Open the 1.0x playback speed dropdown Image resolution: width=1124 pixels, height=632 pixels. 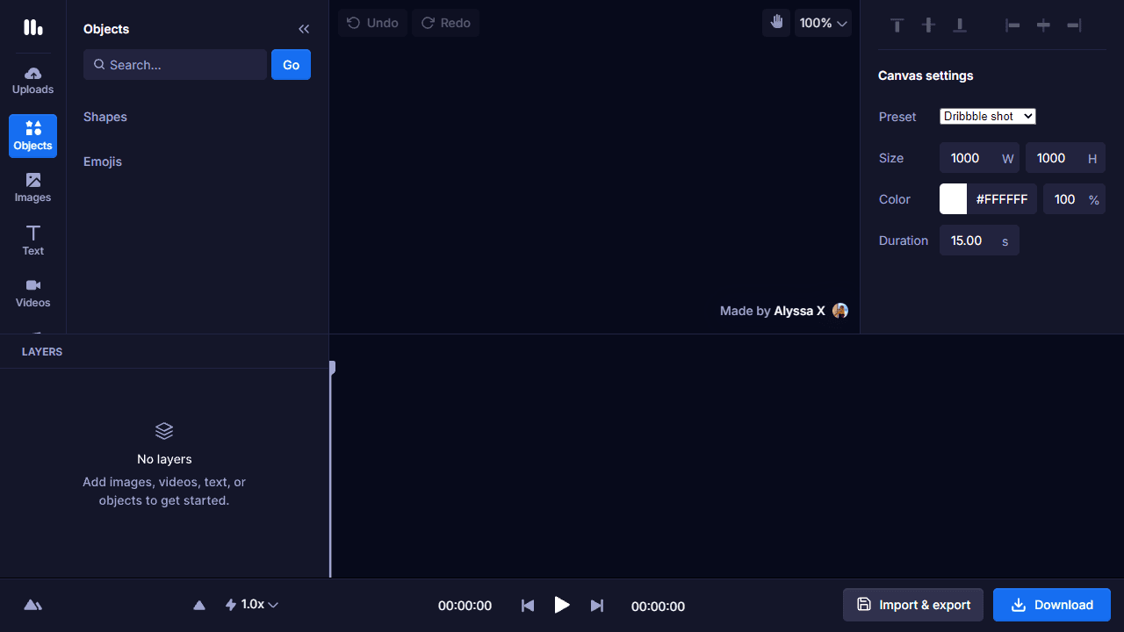tap(252, 604)
